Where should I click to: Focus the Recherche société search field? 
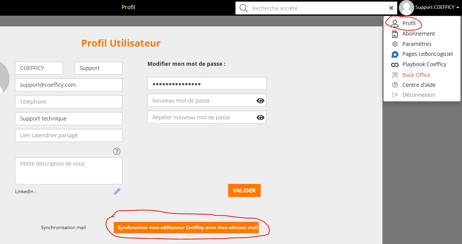pos(317,8)
